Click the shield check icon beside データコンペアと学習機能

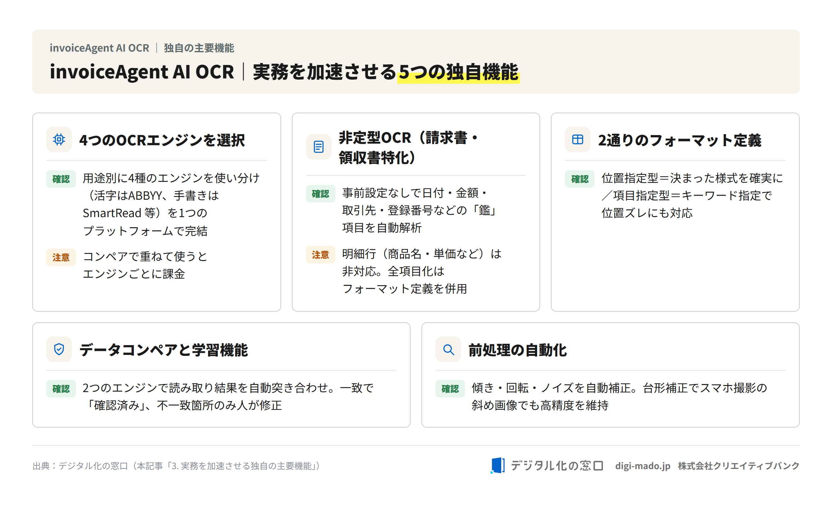59,349
